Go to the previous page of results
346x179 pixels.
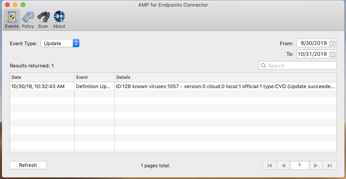pos(283,165)
